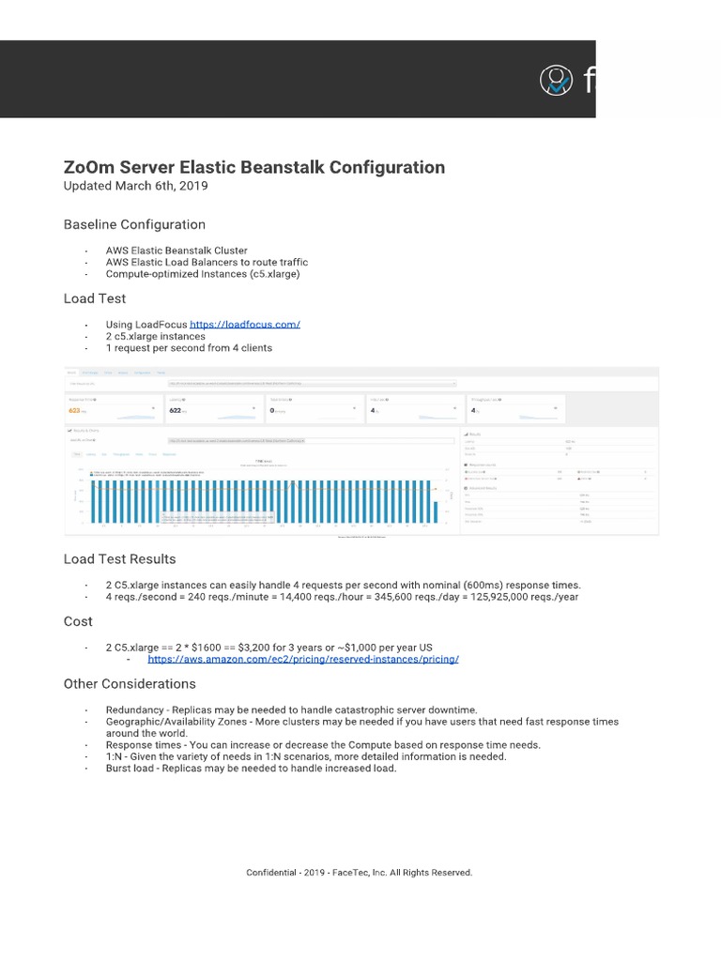The image size is (721, 961).
Task: Click '2 c5.xlarge instances' bullet
Action: click(155, 336)
